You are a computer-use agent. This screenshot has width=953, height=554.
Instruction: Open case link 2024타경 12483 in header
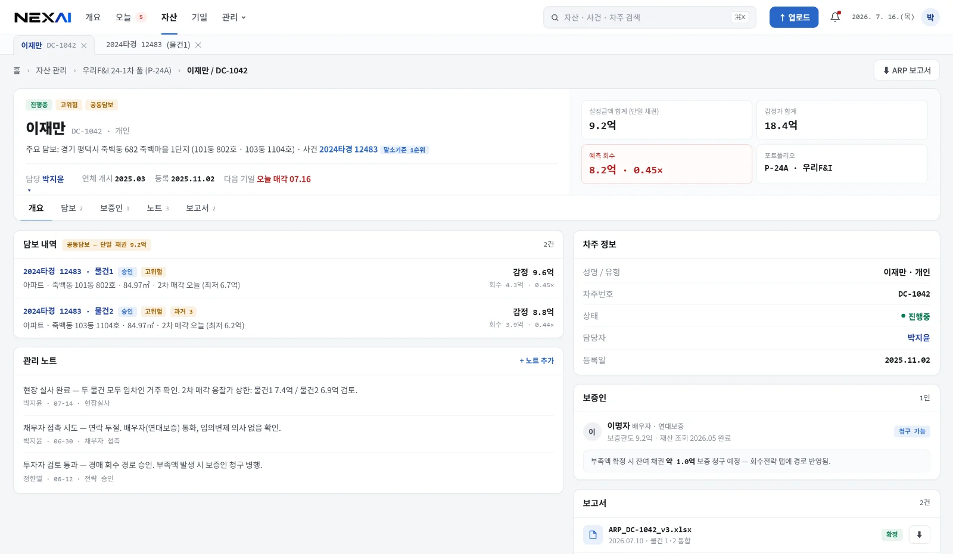coord(348,150)
